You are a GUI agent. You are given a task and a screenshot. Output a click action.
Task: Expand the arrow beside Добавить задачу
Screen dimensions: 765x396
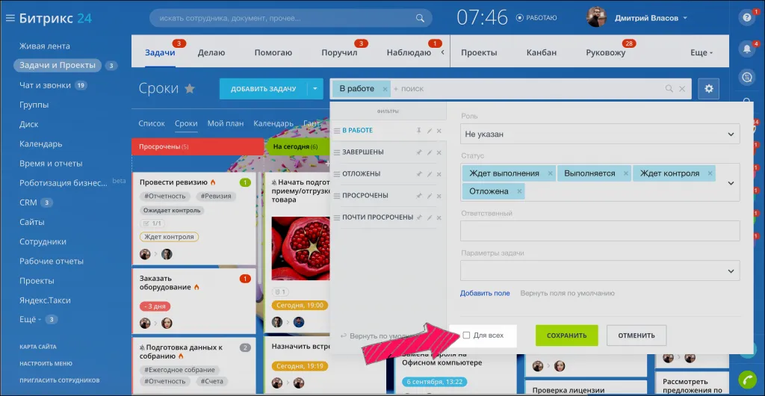315,89
